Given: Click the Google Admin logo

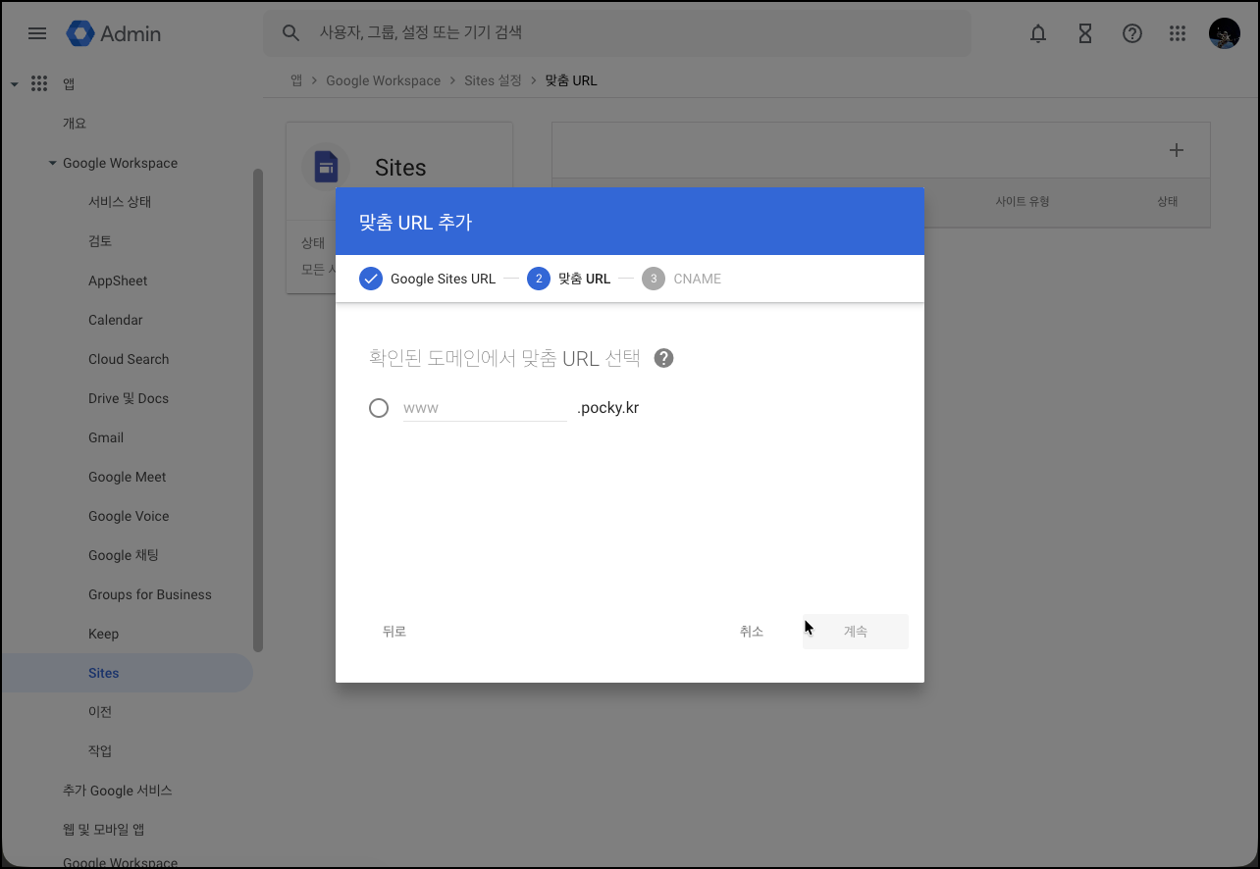Looking at the screenshot, I should point(114,33).
